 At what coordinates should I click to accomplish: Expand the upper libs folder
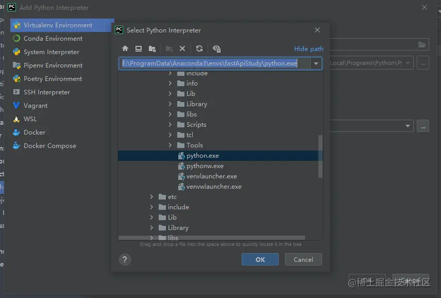[x=170, y=114]
